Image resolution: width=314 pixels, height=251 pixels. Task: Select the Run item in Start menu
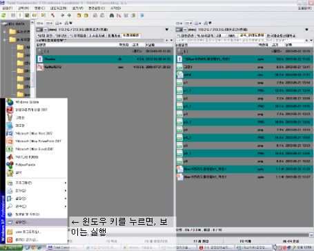coord(37,222)
